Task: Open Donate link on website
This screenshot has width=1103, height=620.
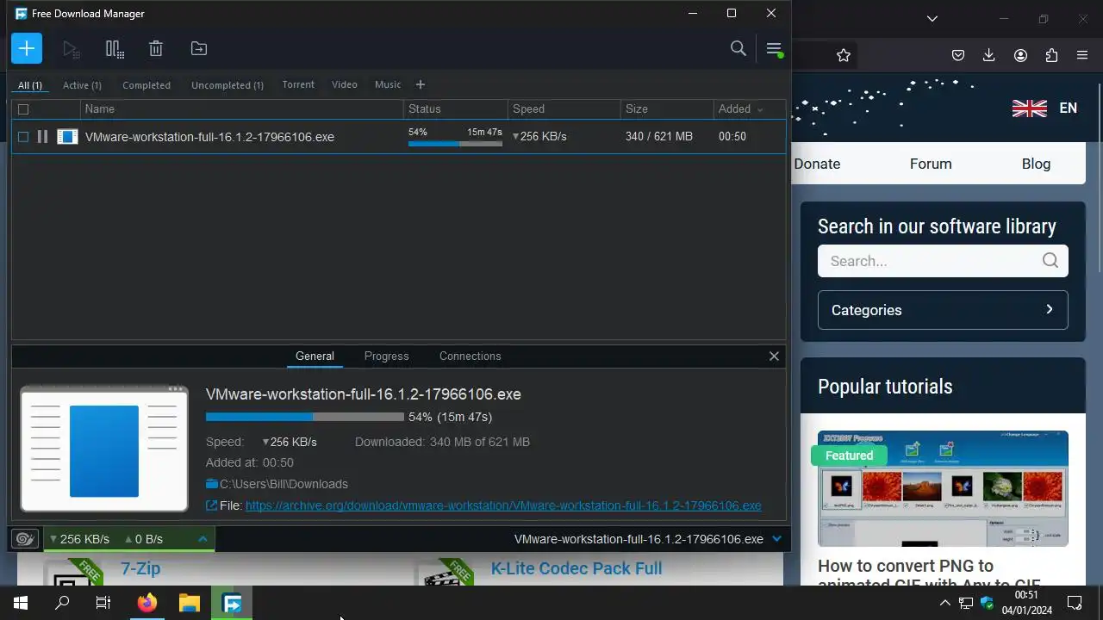Action: pos(817,164)
